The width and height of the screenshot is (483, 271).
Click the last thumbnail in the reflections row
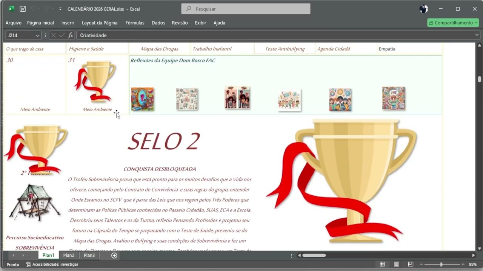tap(394, 98)
